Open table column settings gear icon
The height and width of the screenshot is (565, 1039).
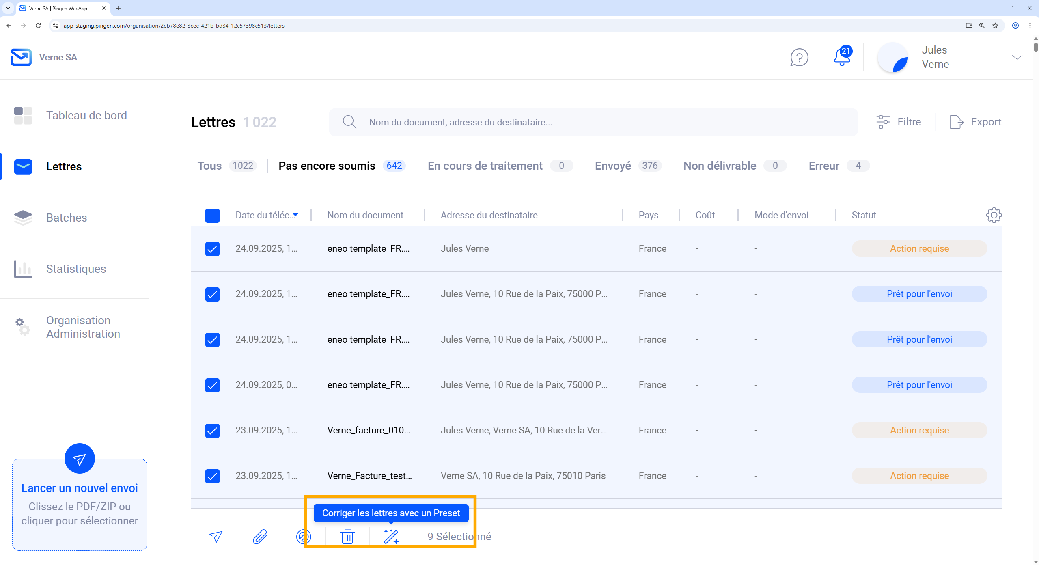click(994, 215)
